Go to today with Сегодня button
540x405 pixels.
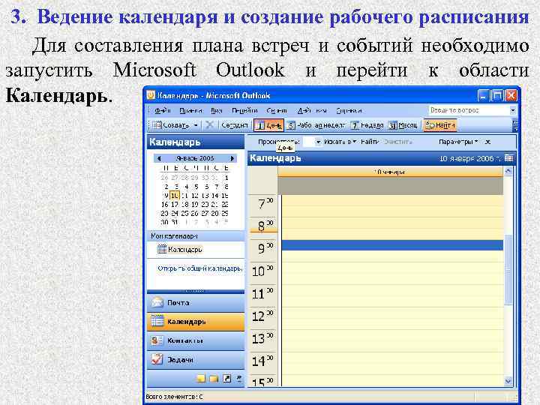point(235,125)
